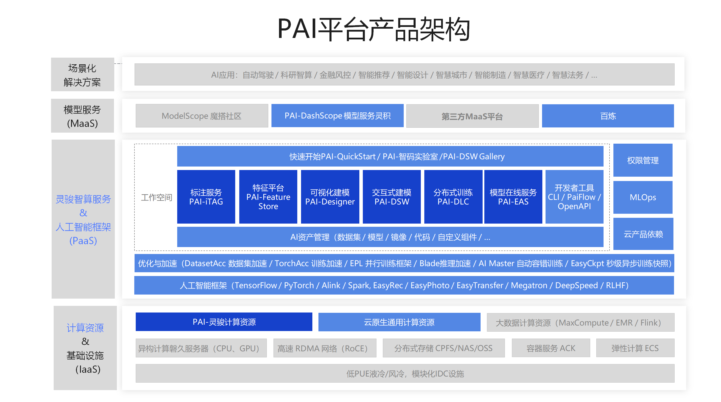Select the 百炼 block

(608, 116)
